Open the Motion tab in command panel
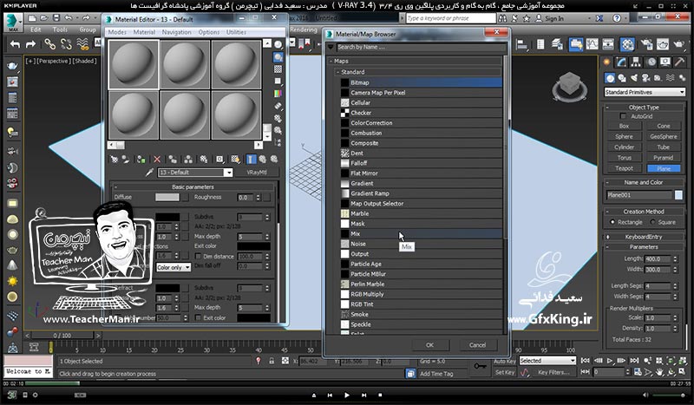This screenshot has width=694, height=405. click(651, 62)
